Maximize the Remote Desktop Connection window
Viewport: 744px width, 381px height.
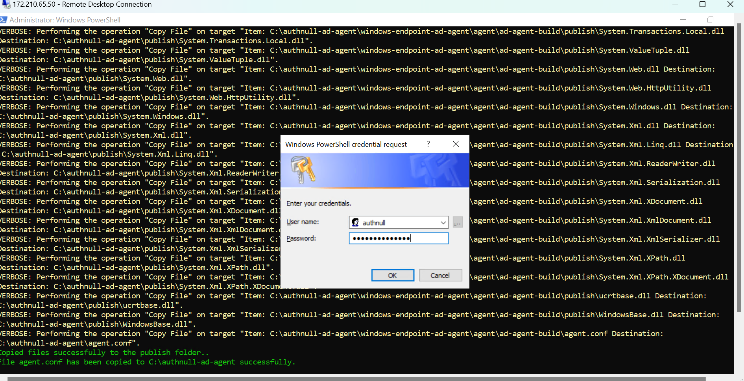pos(702,4)
